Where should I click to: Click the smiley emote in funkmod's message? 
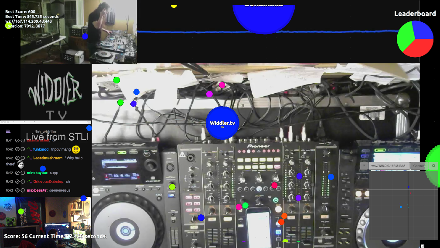click(x=76, y=149)
